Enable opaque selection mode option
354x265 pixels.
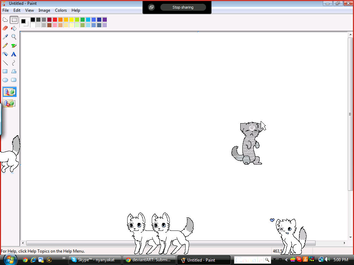9,92
